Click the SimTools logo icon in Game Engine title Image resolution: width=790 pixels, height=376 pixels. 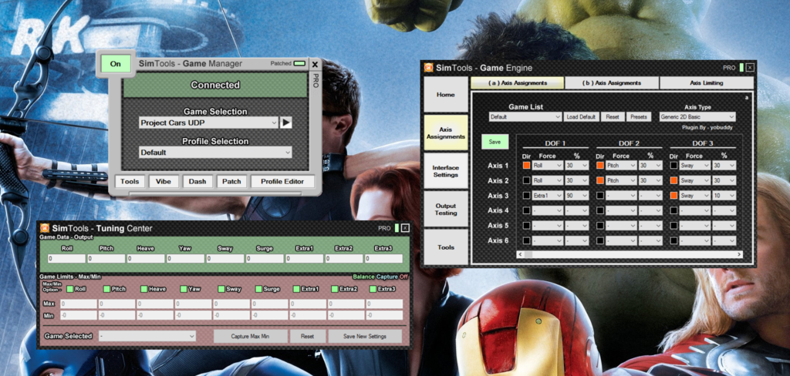click(428, 68)
